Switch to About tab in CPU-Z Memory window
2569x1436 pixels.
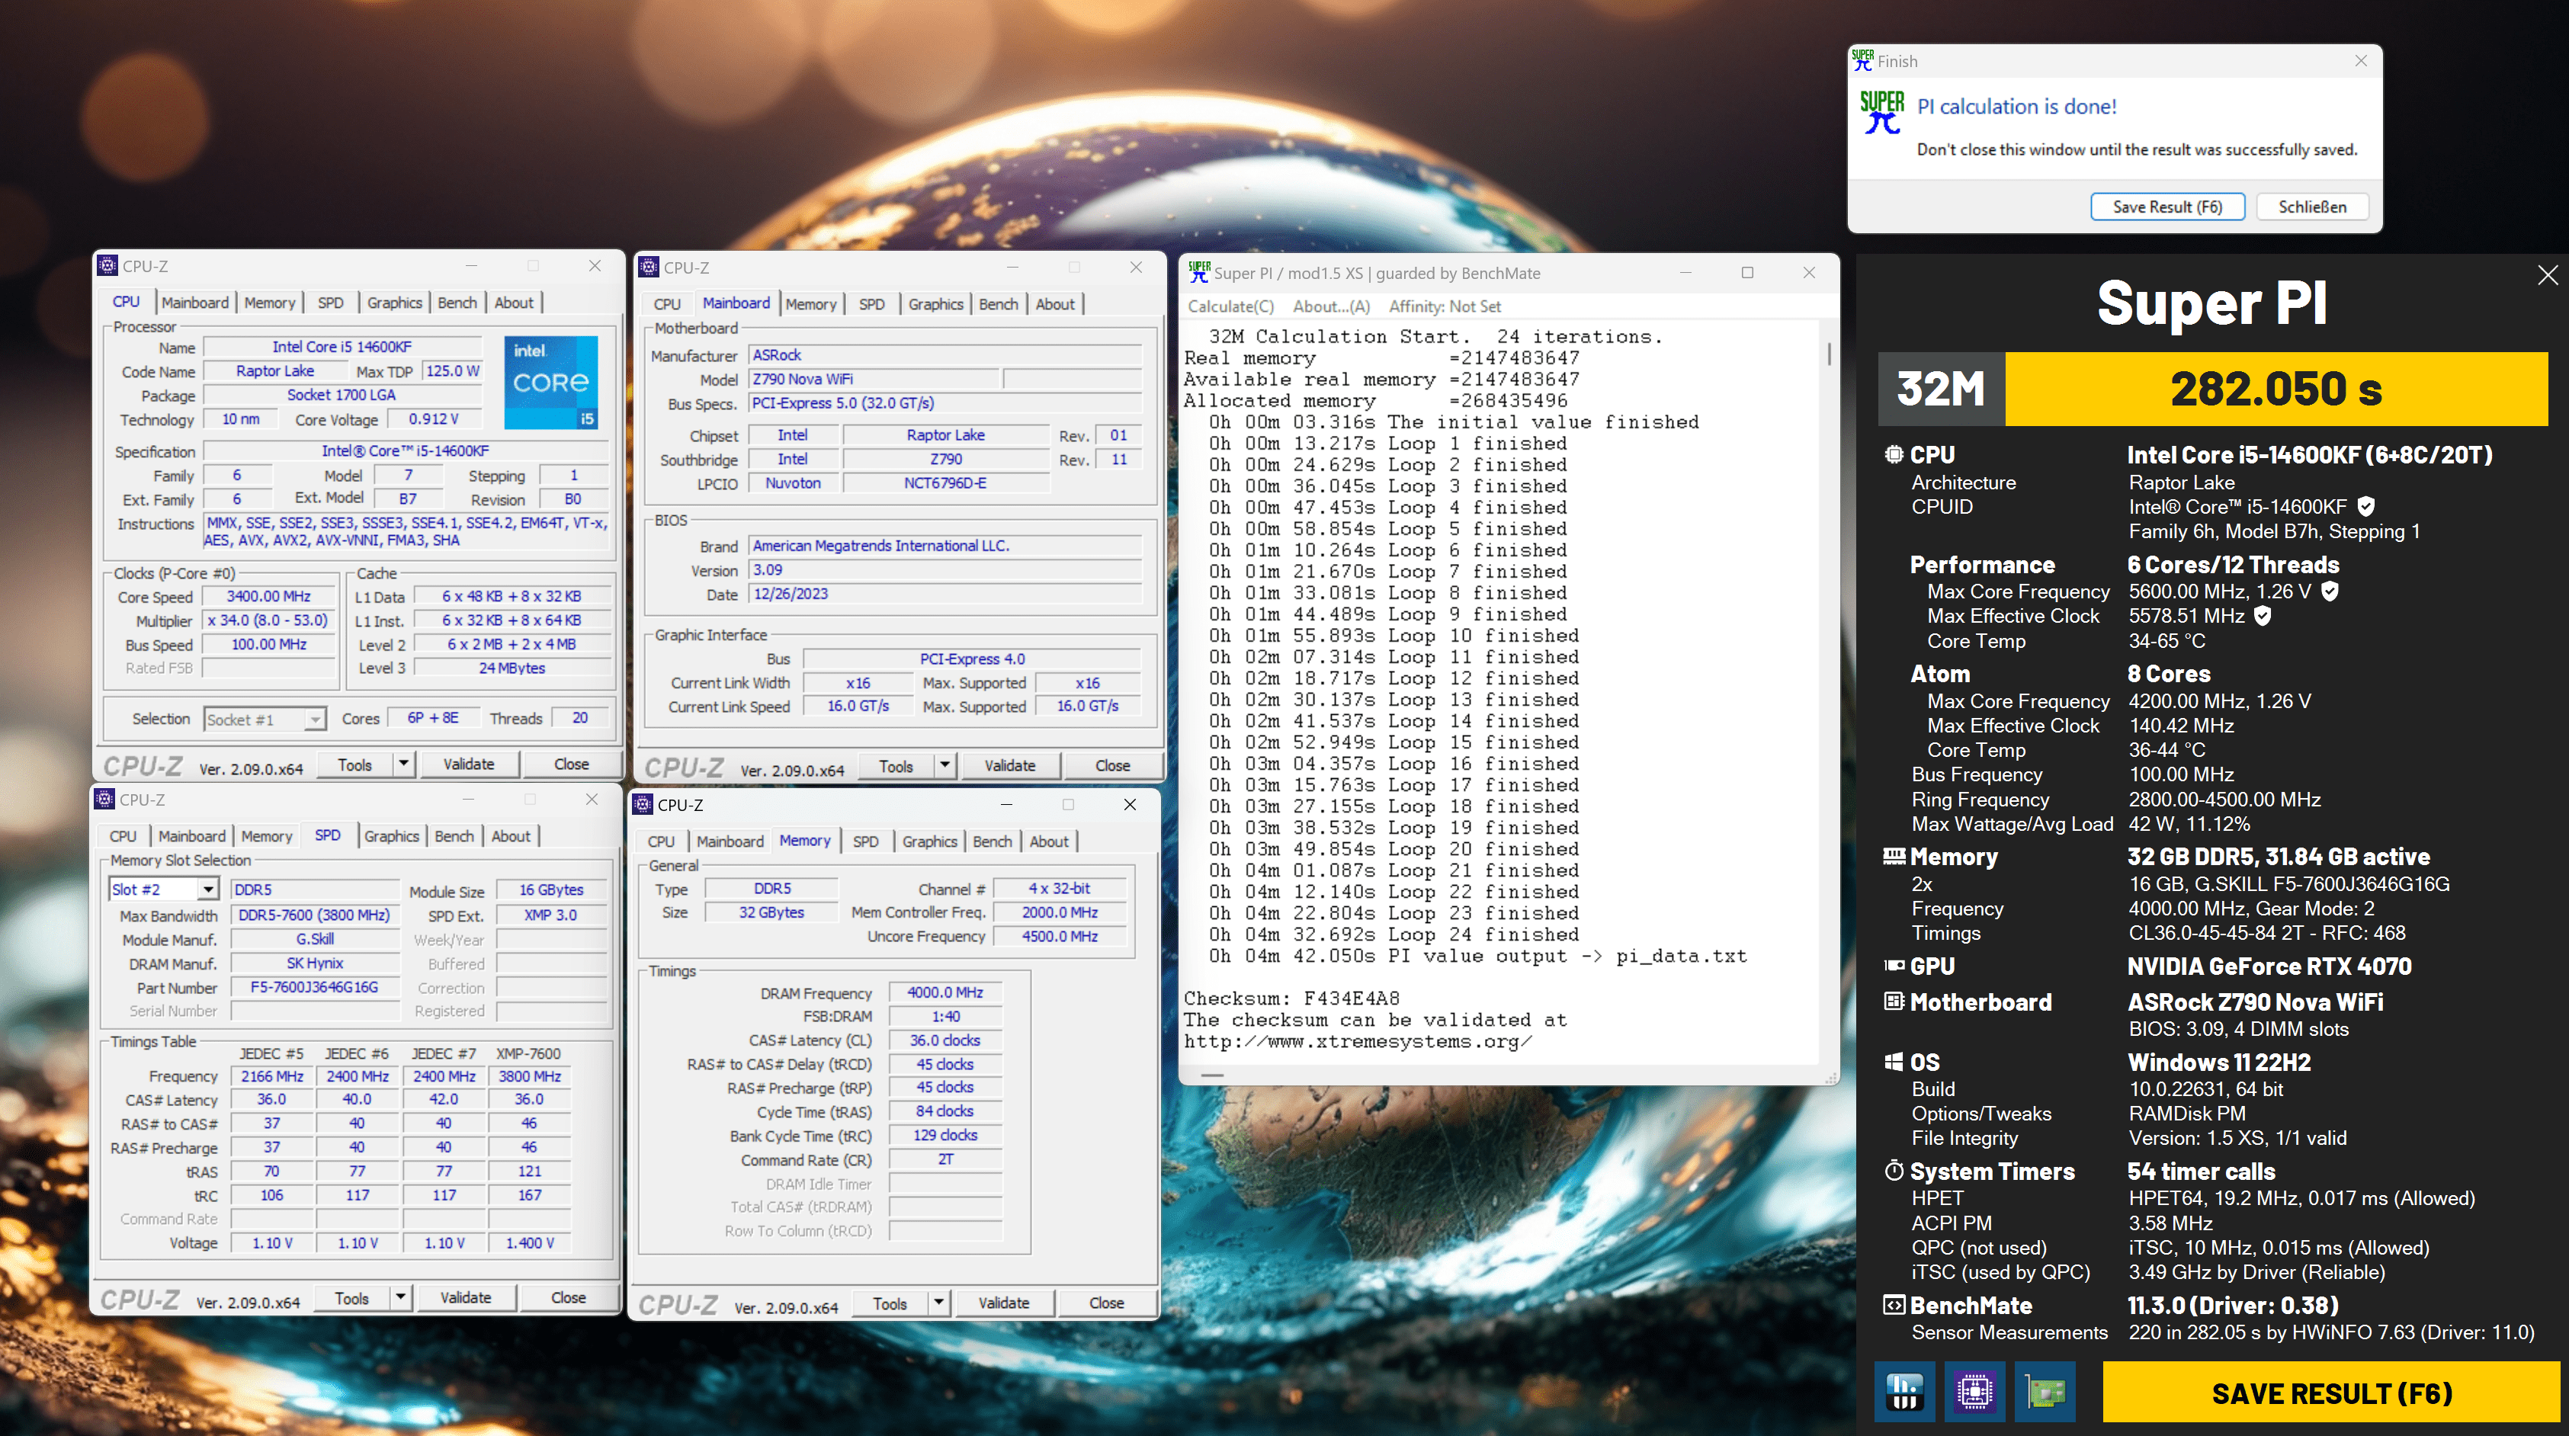pyautogui.click(x=1048, y=841)
